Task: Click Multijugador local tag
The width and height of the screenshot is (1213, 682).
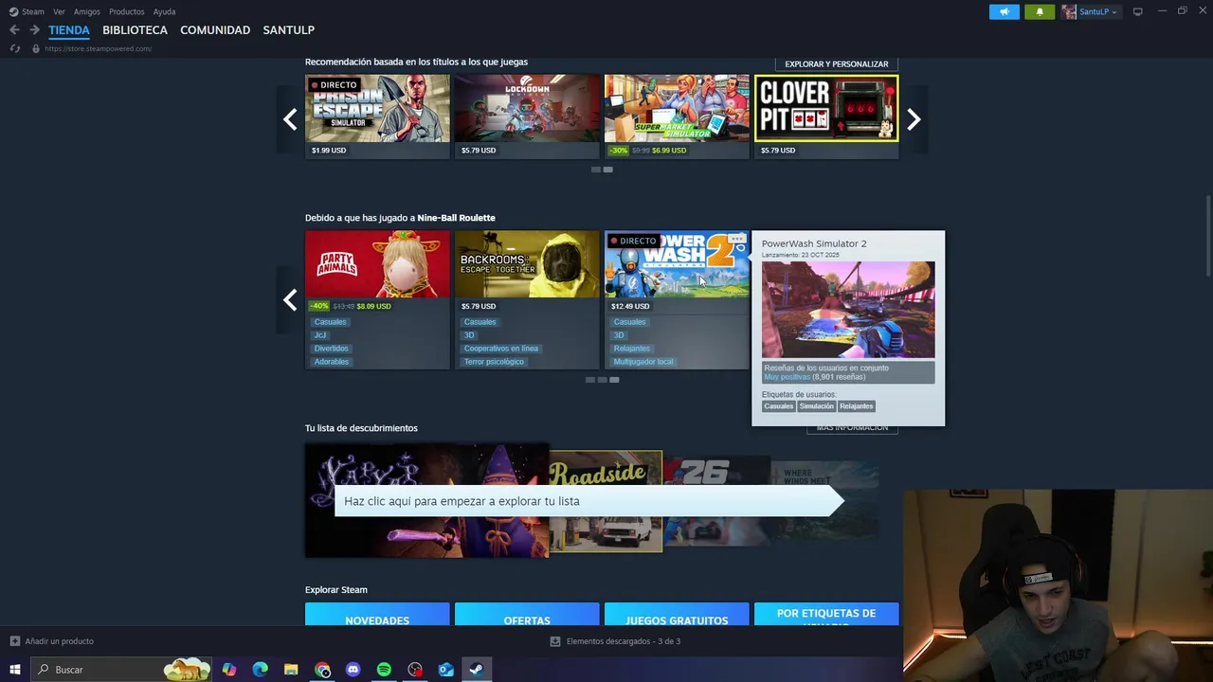Action: [643, 362]
